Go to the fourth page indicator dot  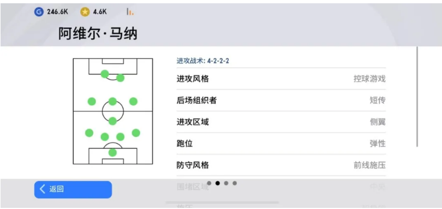coord(235,183)
